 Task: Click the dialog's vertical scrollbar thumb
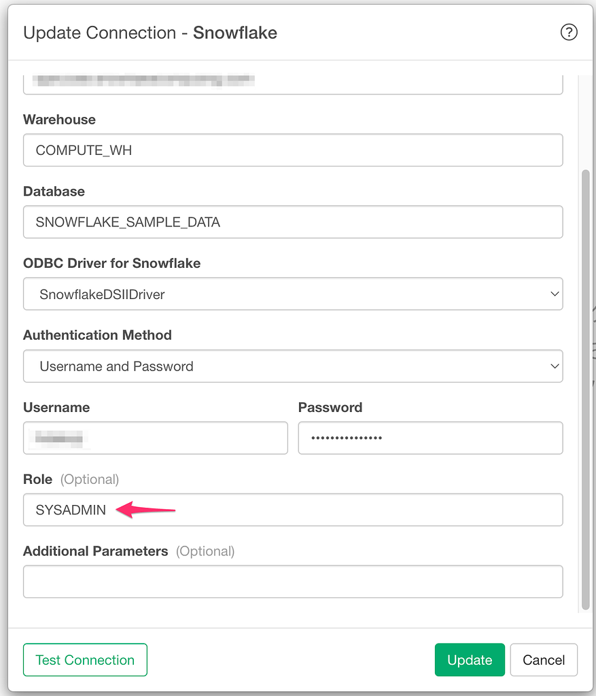tap(586, 389)
